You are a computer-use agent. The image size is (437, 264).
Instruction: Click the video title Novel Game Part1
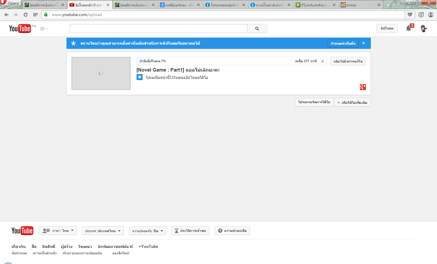tap(178, 70)
